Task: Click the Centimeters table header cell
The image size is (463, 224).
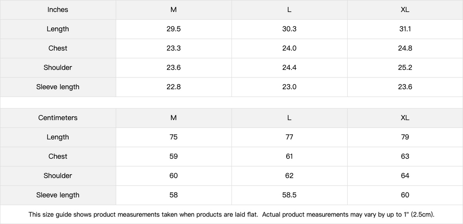Action: (x=58, y=118)
